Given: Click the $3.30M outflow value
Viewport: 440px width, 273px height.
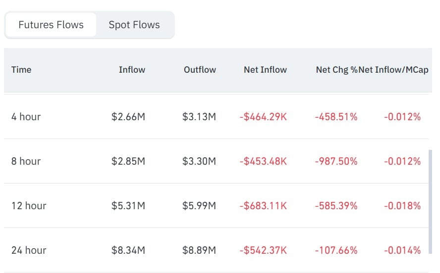Looking at the screenshot, I should (199, 161).
